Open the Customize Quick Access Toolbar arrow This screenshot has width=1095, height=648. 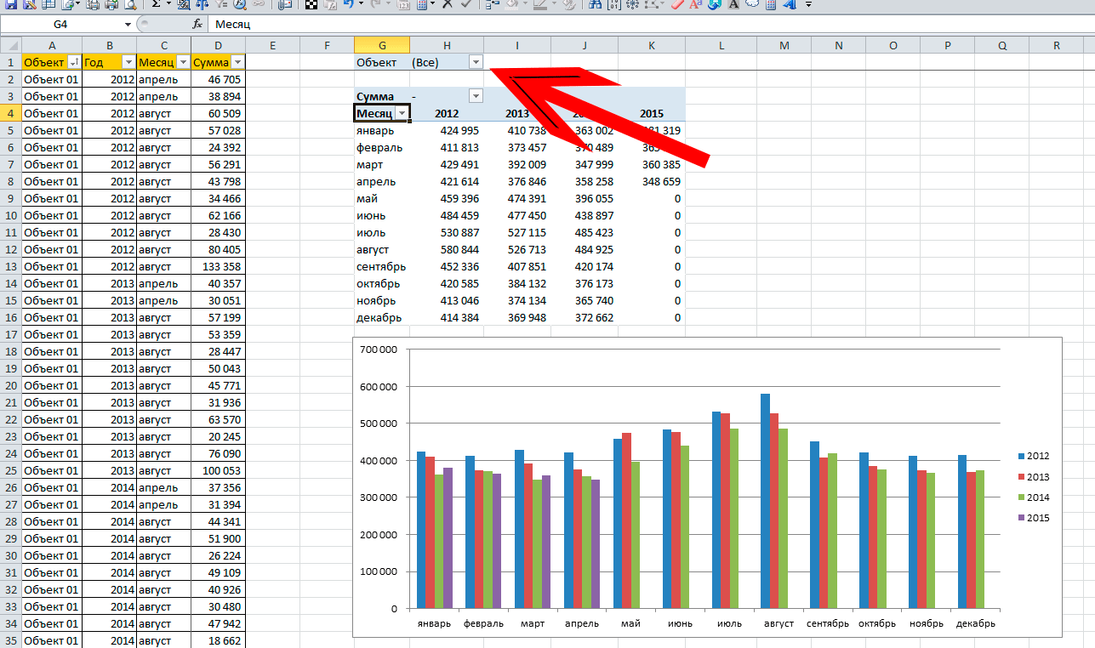808,4
